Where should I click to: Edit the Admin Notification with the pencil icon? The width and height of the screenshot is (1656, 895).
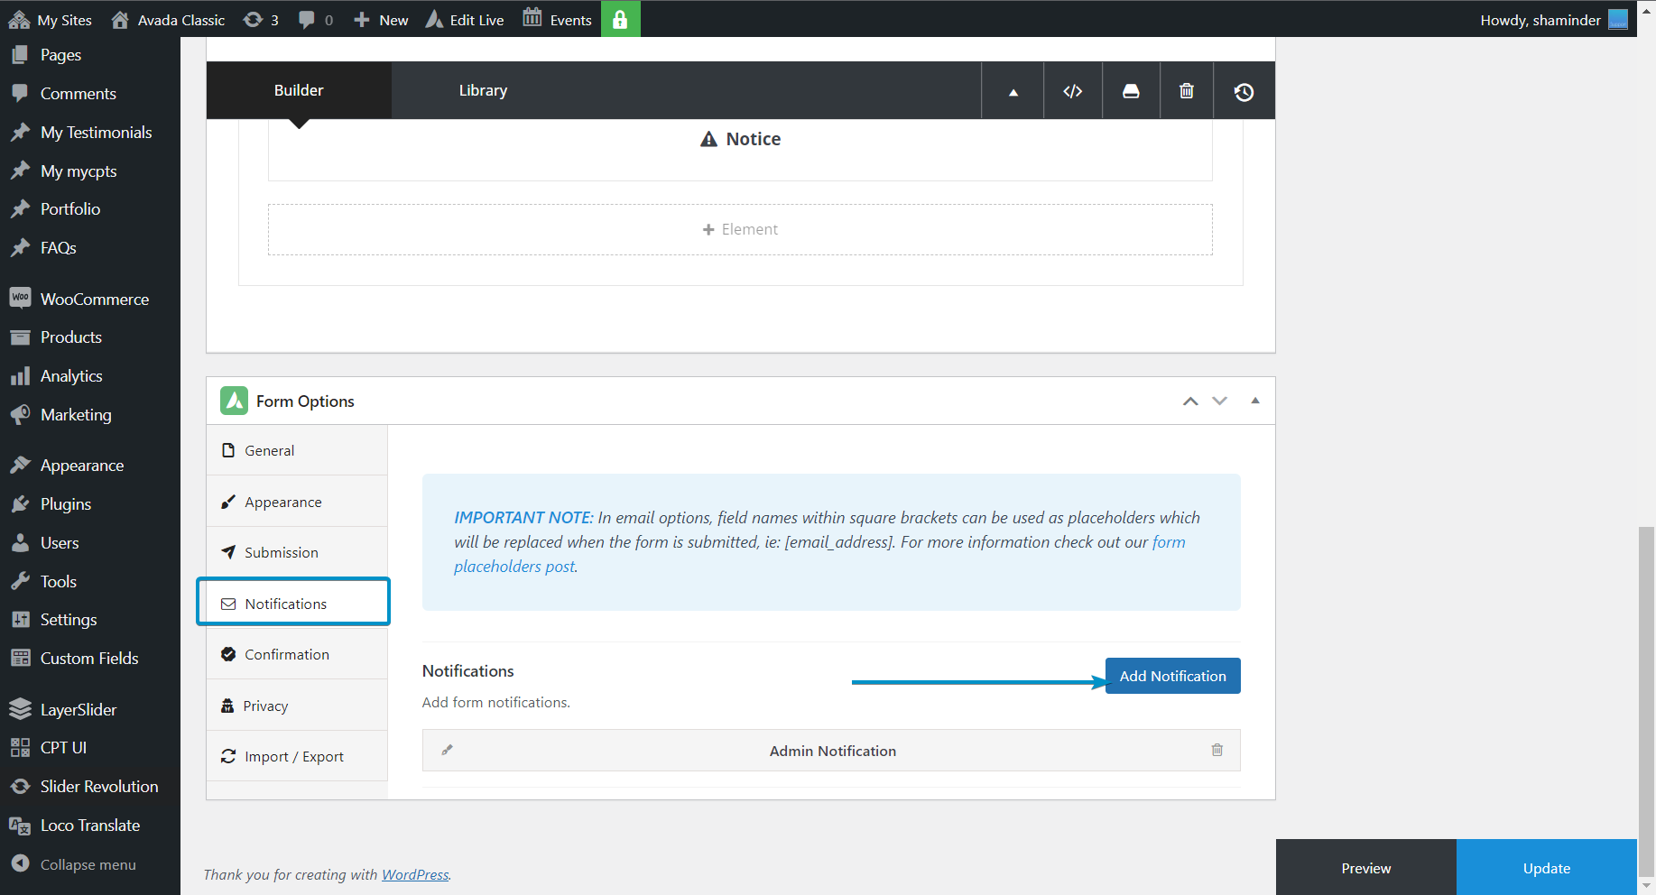(447, 750)
